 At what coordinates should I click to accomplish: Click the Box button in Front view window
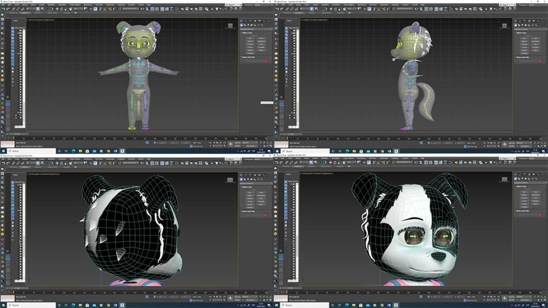click(249, 38)
